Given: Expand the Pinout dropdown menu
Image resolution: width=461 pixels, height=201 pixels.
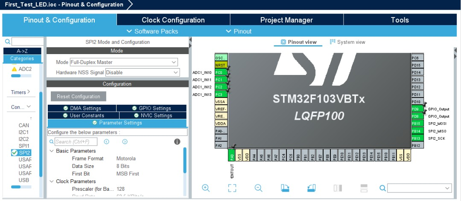Looking at the screenshot, I should 239,32.
